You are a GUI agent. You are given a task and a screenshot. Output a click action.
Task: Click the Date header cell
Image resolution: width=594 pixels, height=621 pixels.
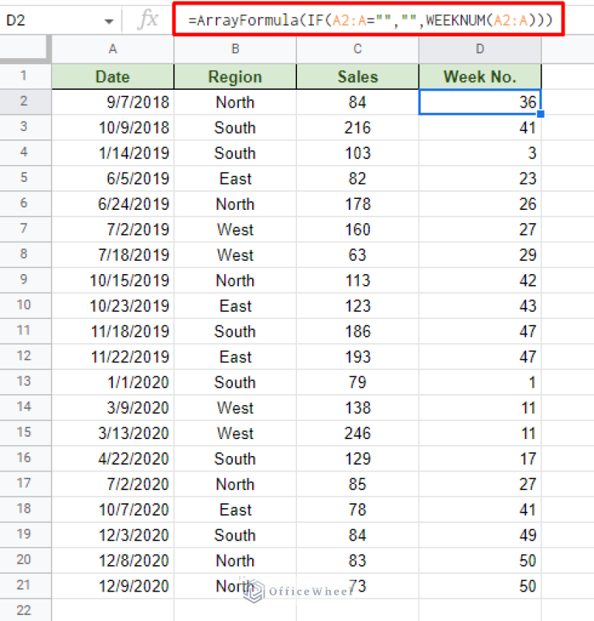(113, 77)
